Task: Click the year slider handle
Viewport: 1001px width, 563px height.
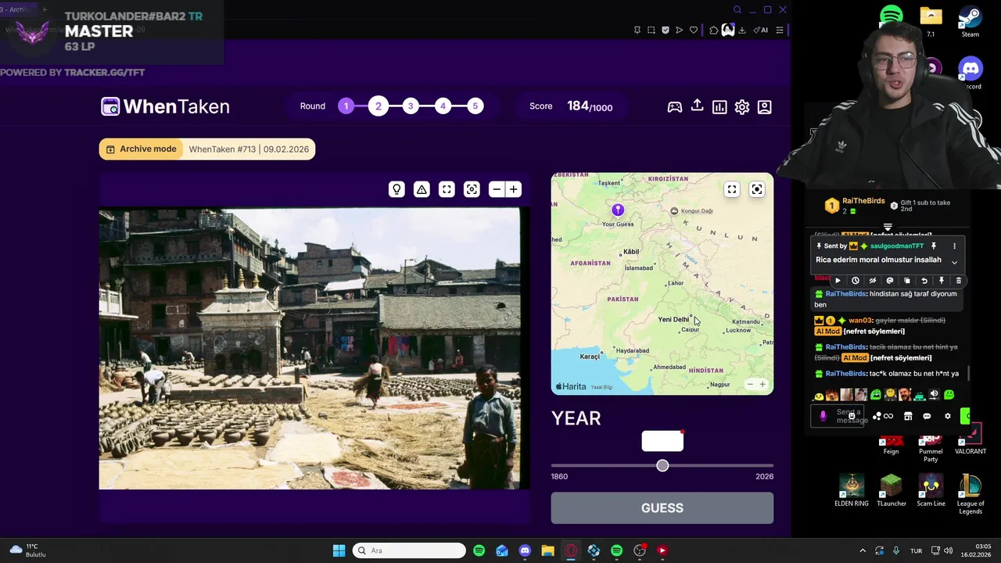Action: point(662,465)
